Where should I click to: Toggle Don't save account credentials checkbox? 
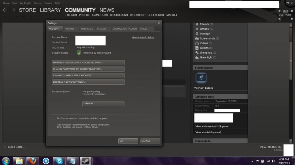(53, 119)
